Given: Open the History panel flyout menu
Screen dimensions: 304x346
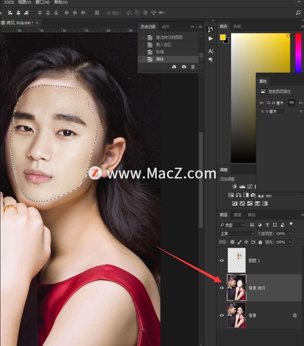Looking at the screenshot, I should point(200,27).
